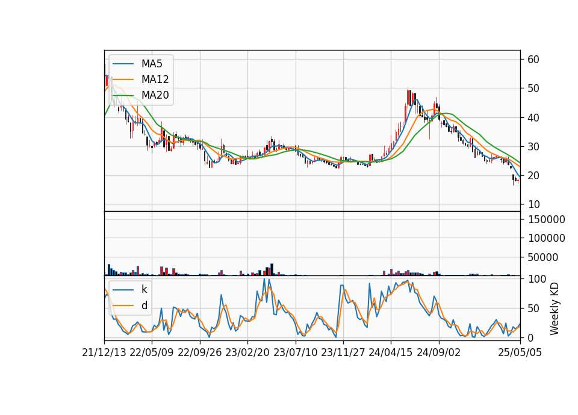578x415 pixels.
Task: Click the MA5 legend label
Action: click(x=152, y=64)
